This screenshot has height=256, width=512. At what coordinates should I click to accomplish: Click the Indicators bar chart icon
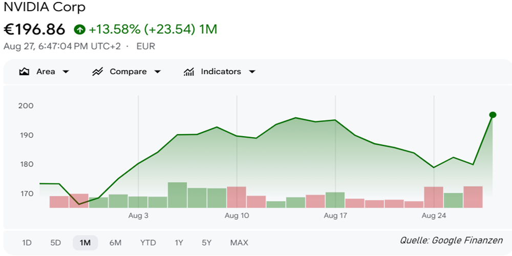pyautogui.click(x=189, y=72)
